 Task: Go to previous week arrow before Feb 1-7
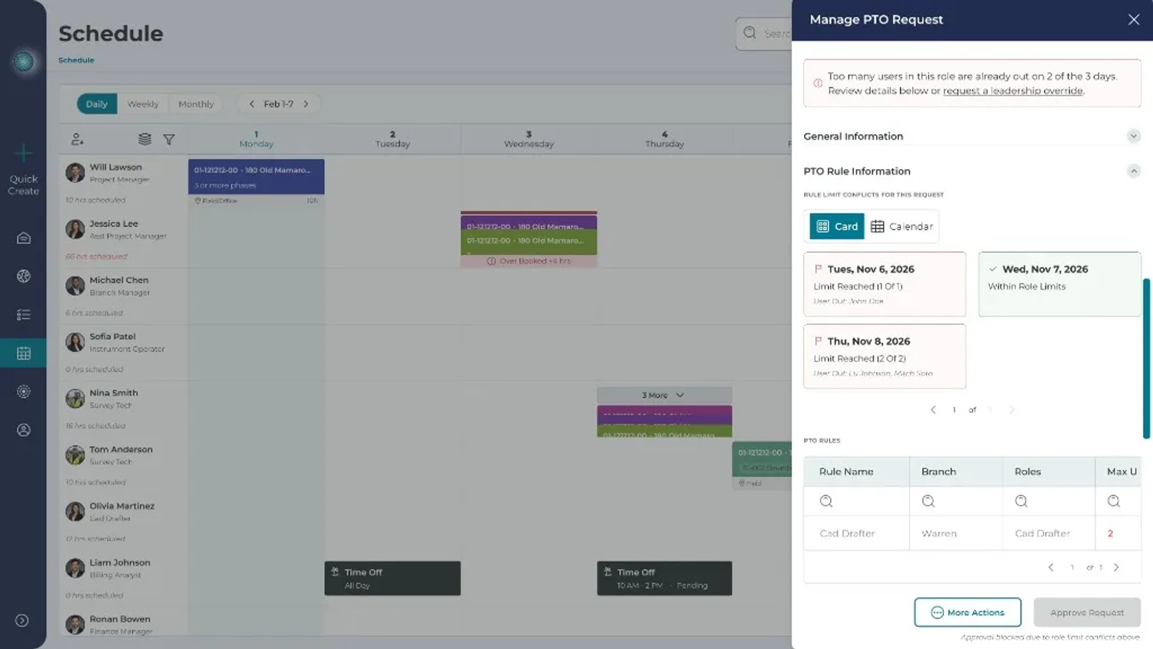[x=252, y=104]
